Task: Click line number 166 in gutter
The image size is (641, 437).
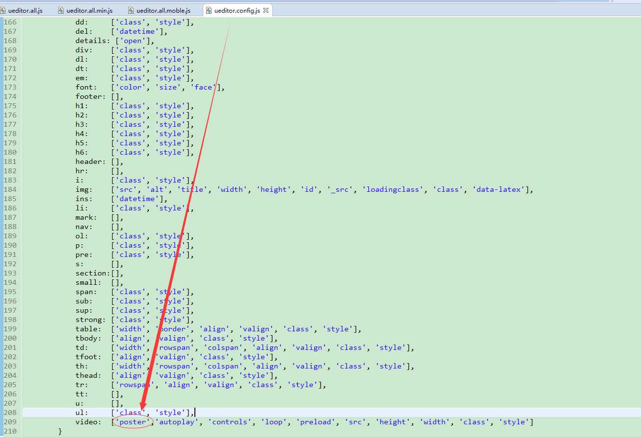Action: (x=10, y=22)
